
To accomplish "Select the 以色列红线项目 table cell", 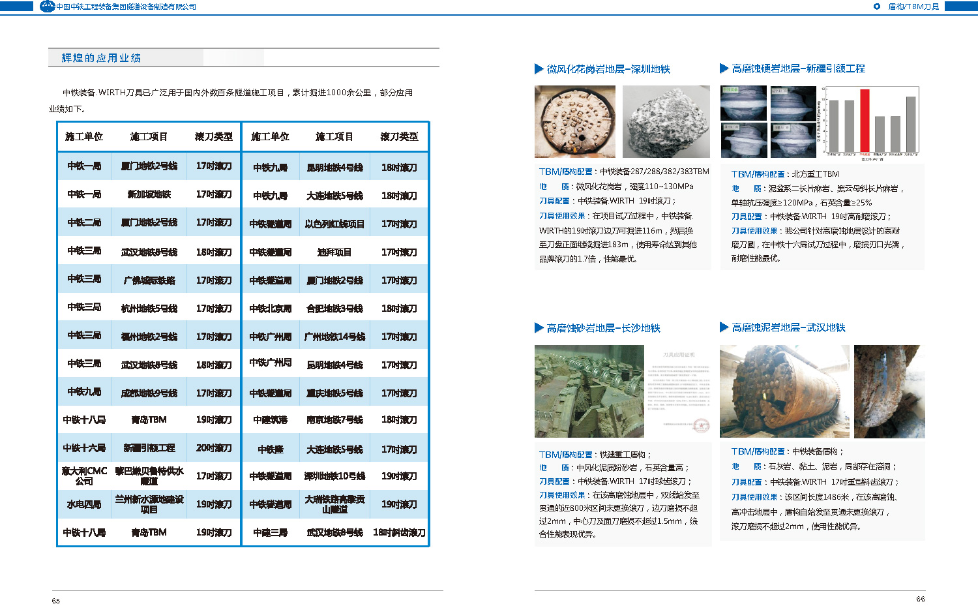I will coord(334,224).
